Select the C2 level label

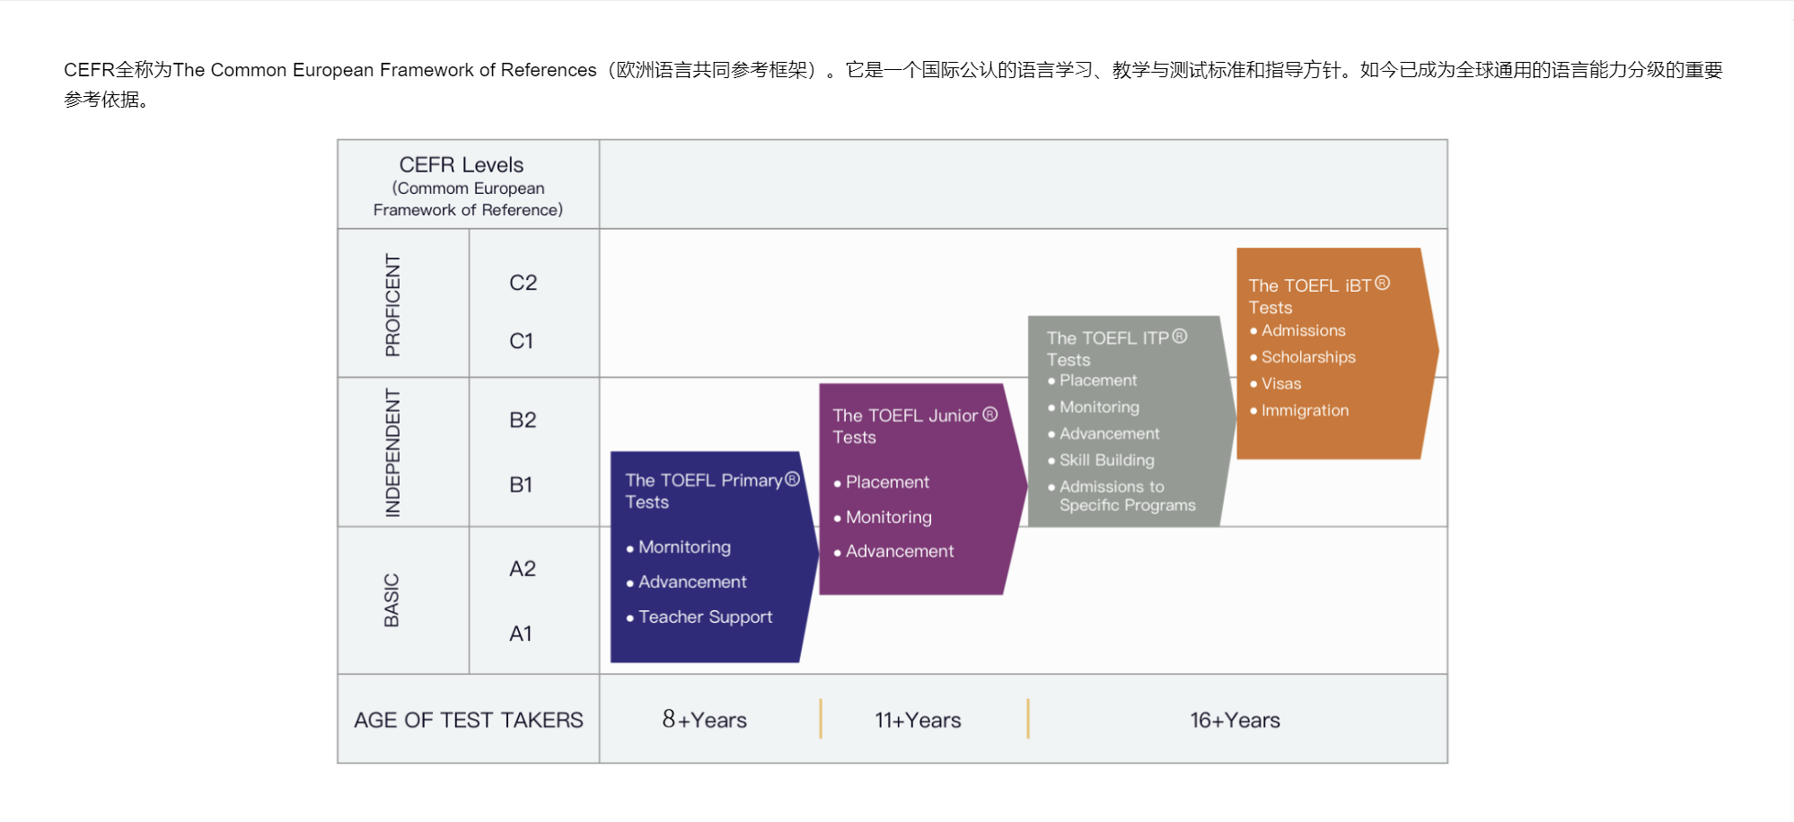pyautogui.click(x=523, y=283)
